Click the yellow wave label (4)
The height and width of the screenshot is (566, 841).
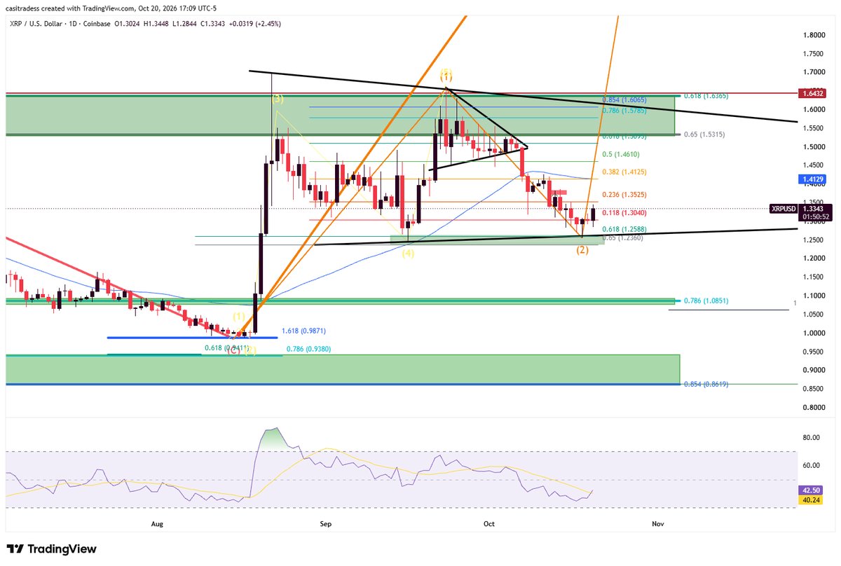click(407, 254)
